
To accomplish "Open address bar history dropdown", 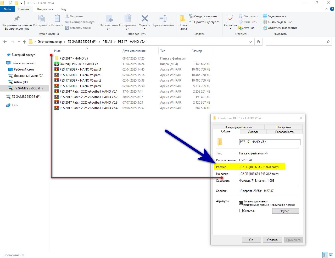I will click(251, 42).
